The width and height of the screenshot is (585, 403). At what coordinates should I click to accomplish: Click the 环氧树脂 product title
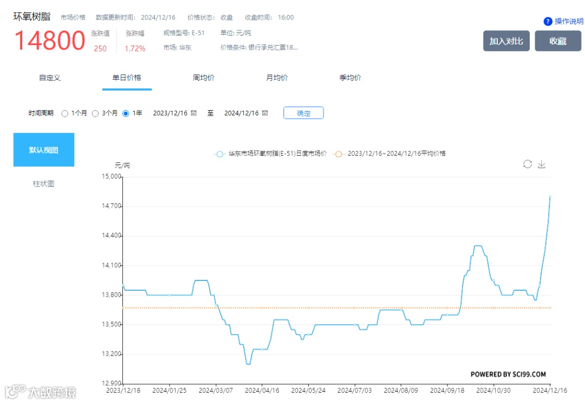click(32, 17)
